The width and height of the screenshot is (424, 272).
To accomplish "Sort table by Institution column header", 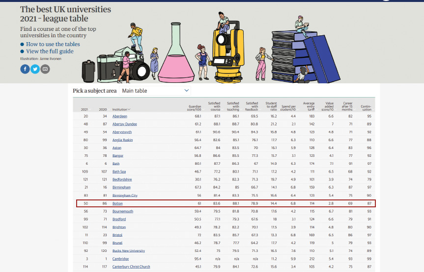I will click(121, 109).
